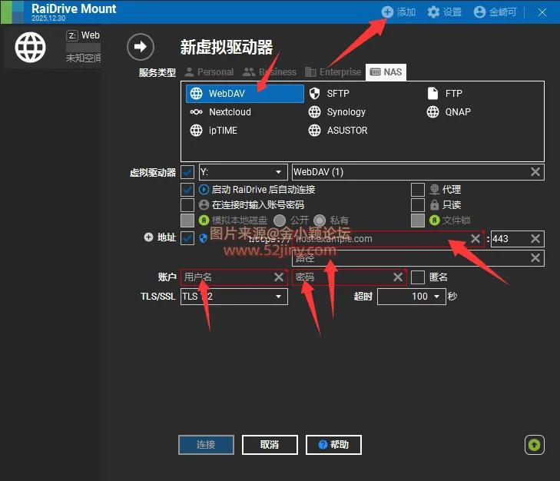Click the arrow icon beside 新虚拟驱动器

pos(140,47)
